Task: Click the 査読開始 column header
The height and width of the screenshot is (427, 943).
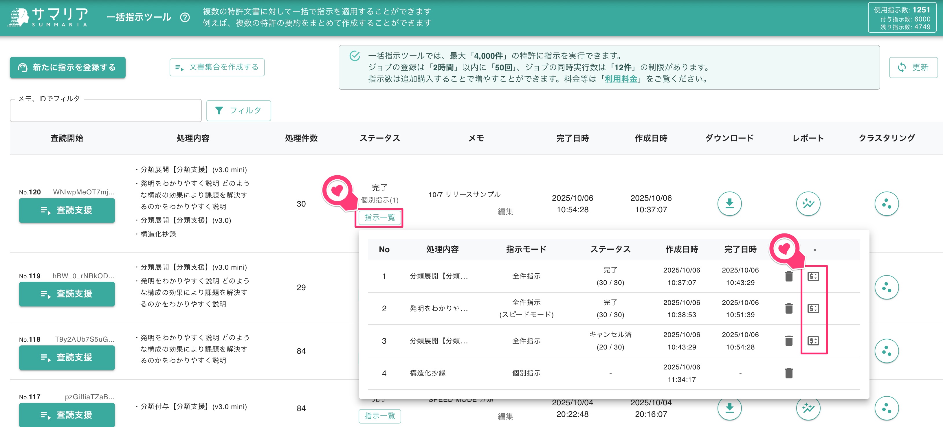Action: click(67, 138)
